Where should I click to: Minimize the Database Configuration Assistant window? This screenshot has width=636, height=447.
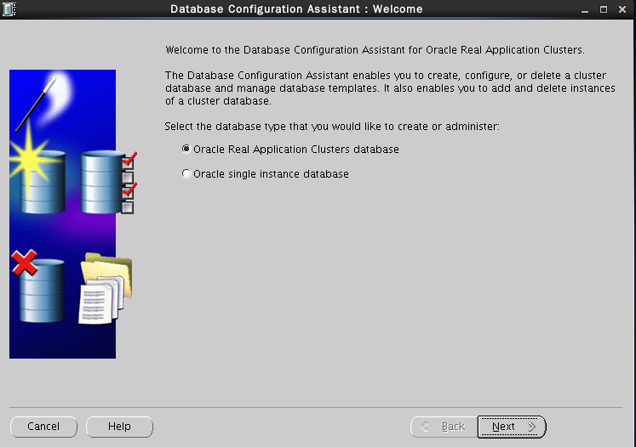tap(584, 9)
